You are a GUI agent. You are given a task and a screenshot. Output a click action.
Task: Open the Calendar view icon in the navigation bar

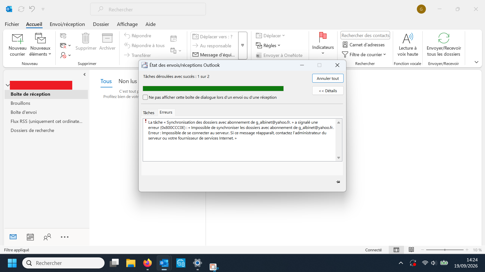(x=30, y=237)
